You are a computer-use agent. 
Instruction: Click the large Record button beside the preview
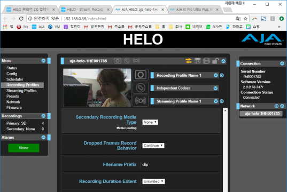[141, 75]
